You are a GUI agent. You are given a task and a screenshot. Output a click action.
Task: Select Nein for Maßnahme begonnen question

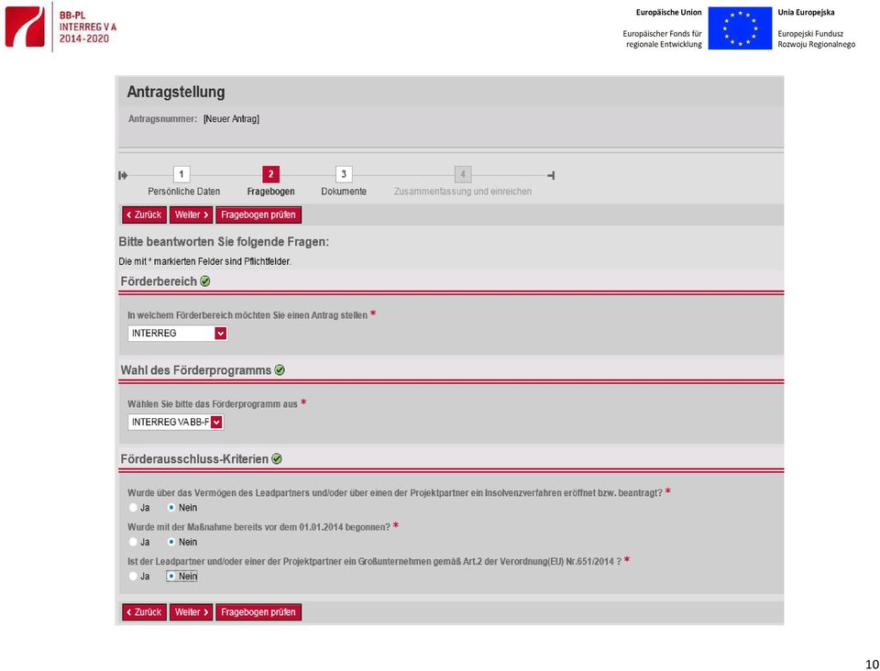pos(171,542)
